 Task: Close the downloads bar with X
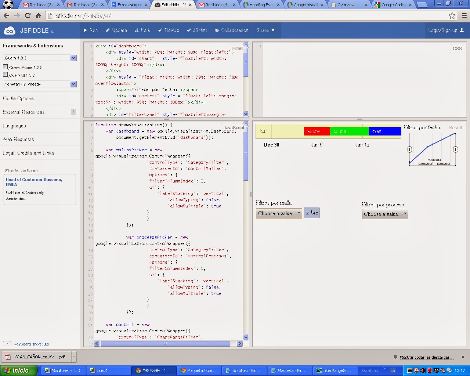[463, 357]
